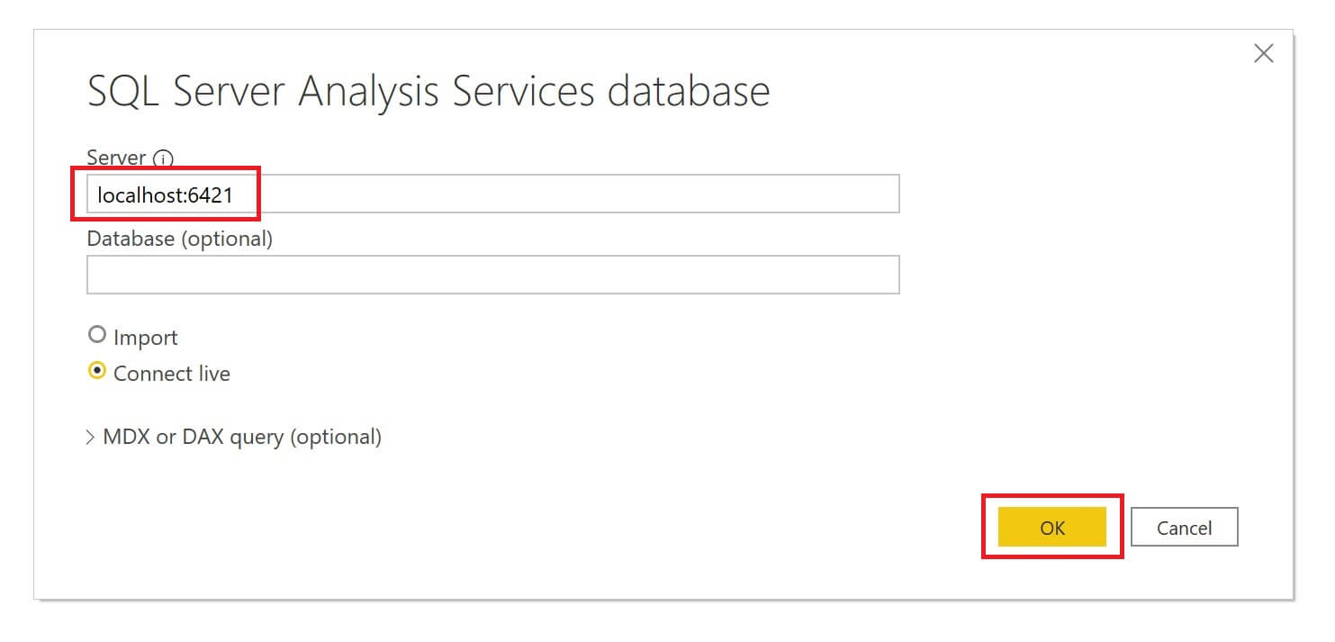Click the Server label text
This screenshot has height=642, width=1335.
click(x=116, y=158)
